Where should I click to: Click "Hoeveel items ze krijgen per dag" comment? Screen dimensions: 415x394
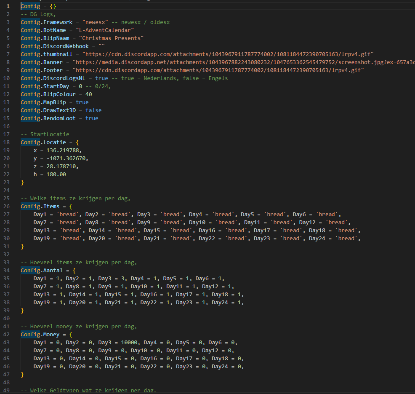tap(79, 262)
